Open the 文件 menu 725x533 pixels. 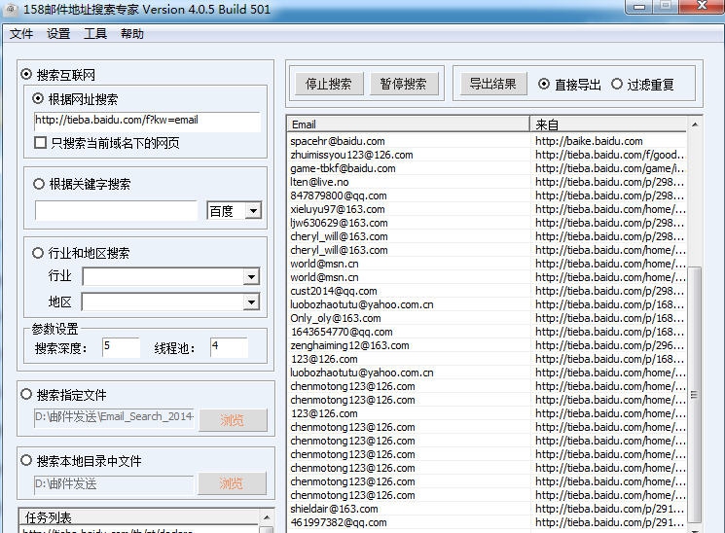click(x=21, y=34)
